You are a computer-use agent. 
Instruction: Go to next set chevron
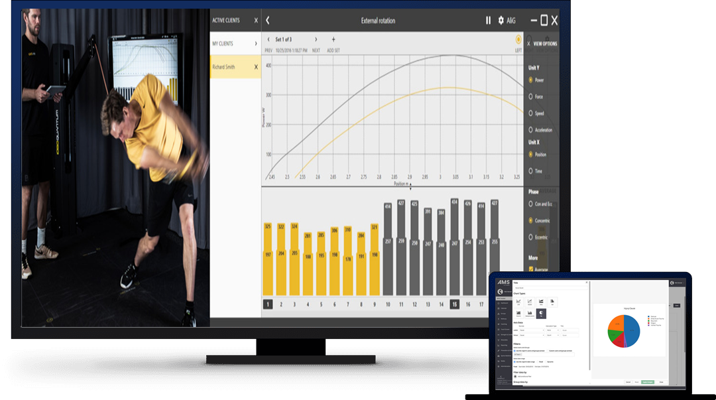[316, 39]
